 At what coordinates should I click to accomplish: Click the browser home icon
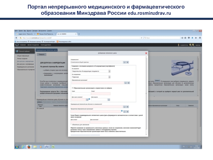[196, 38]
